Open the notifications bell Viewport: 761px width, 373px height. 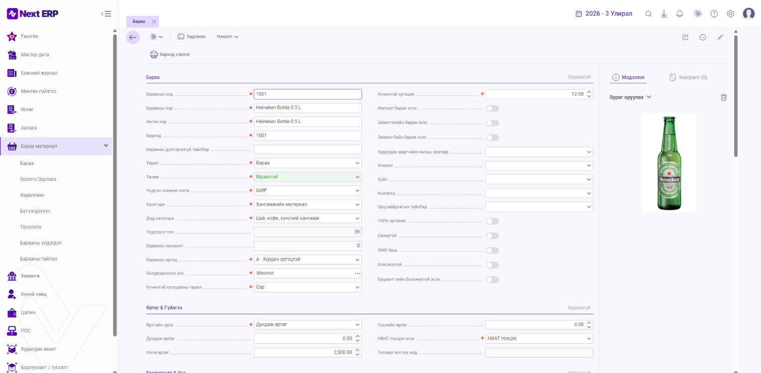(x=679, y=14)
